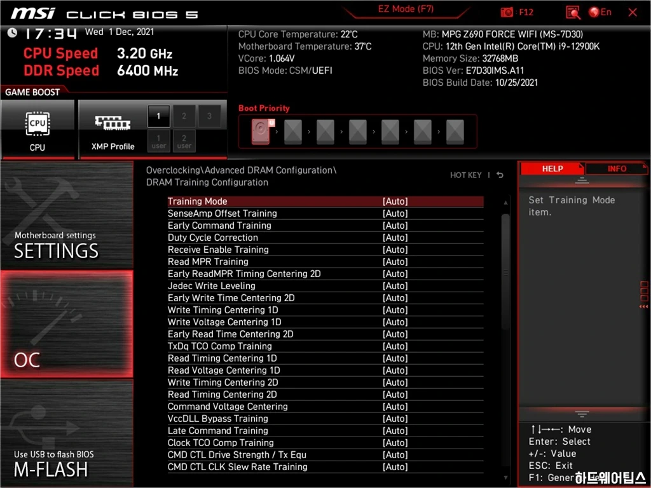Open the OC overclocking section

(67, 324)
